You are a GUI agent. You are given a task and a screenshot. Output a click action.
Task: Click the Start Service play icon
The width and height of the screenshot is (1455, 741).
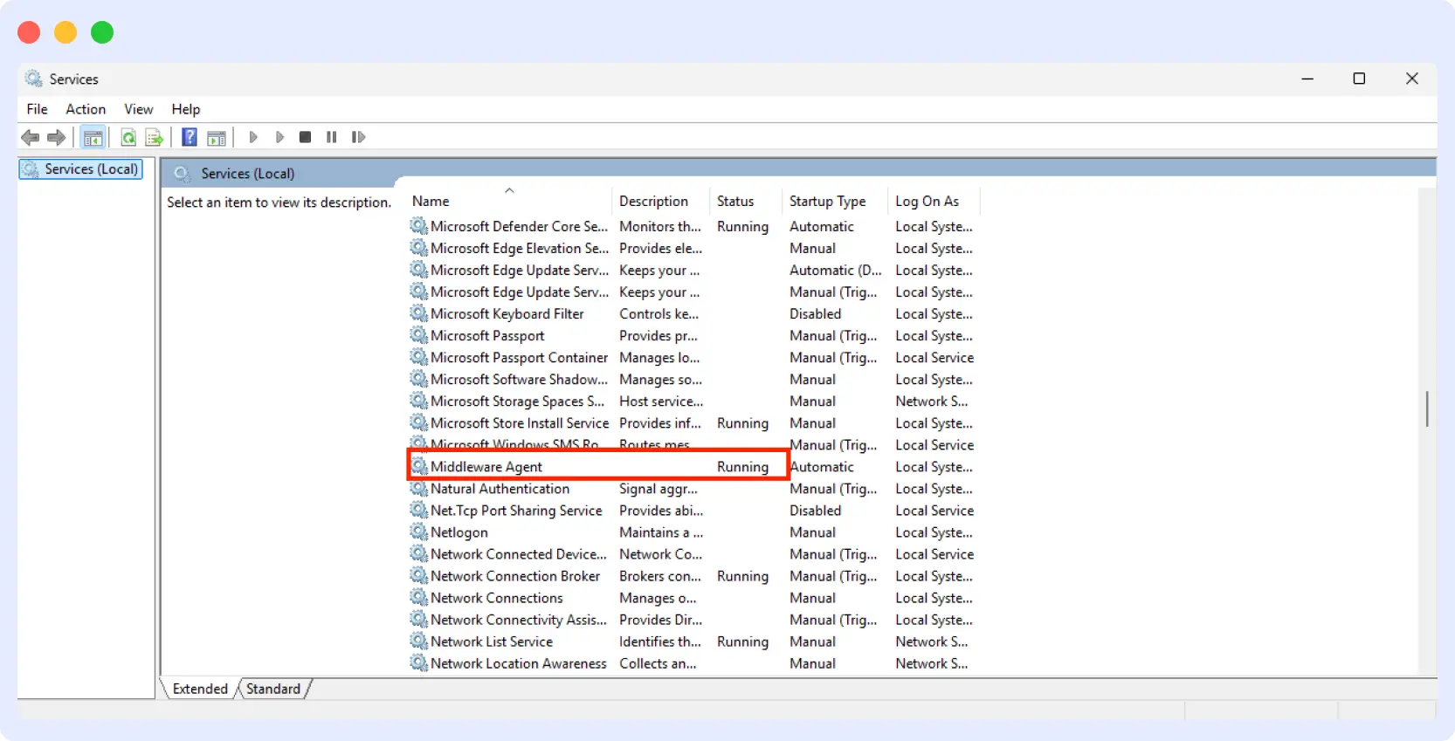click(253, 137)
